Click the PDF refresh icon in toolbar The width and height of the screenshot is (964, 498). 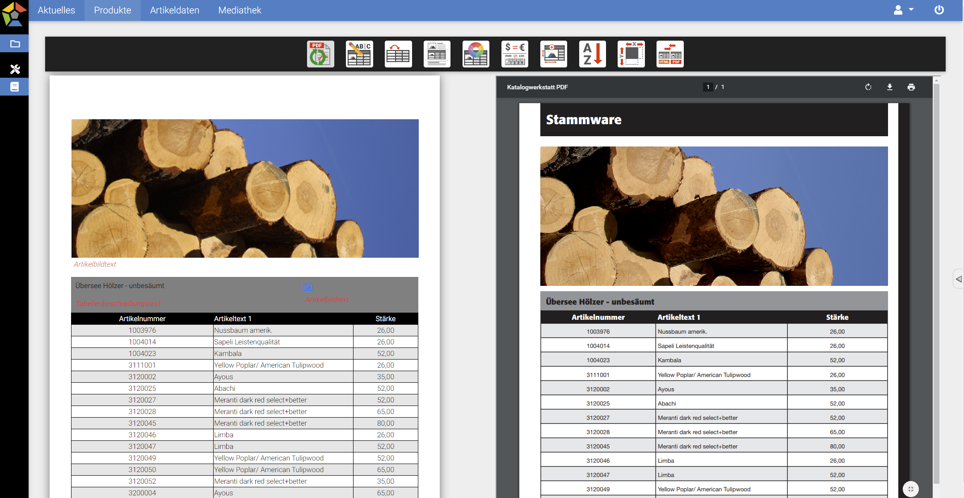[320, 54]
